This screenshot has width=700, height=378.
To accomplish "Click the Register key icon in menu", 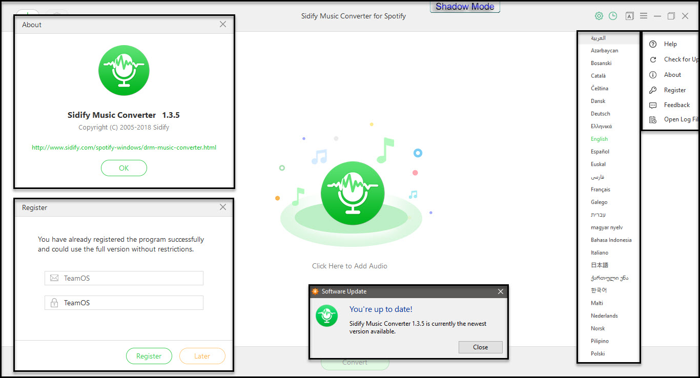I will click(653, 90).
